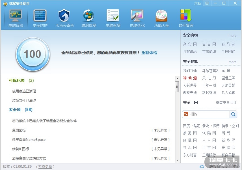Open the 梦幻飞仙 game link

point(190,71)
